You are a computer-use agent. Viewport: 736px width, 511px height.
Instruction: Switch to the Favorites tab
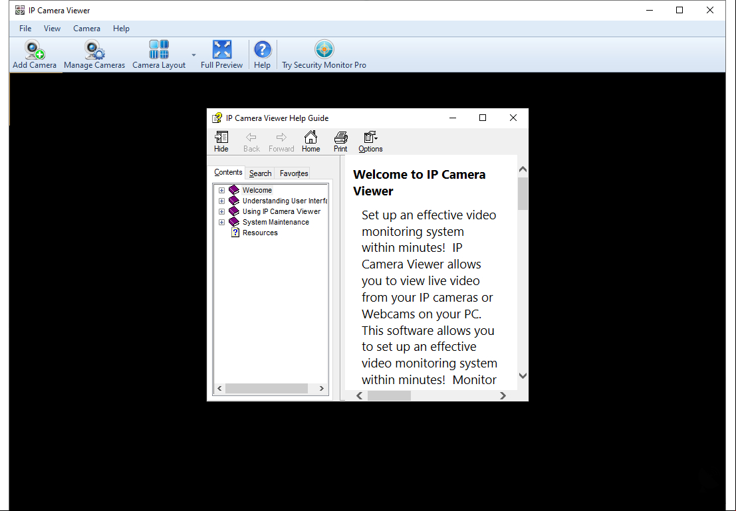pyautogui.click(x=294, y=173)
